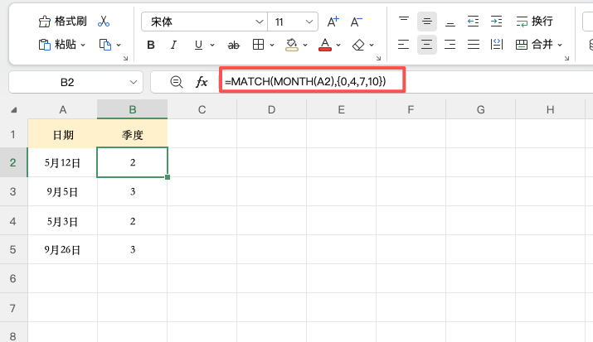Select column B header

point(133,109)
